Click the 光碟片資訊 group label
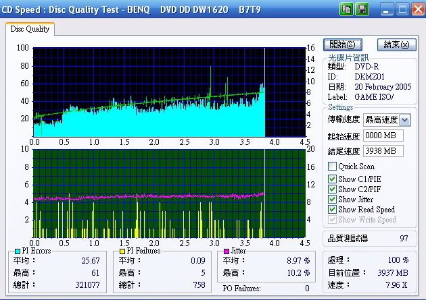The width and height of the screenshot is (426, 300). (348, 58)
